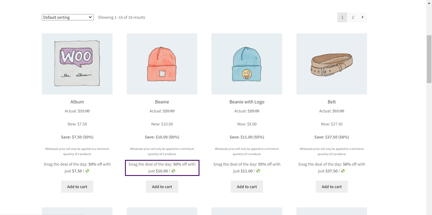Click the page vertical scrollbar thumb
The image size is (432, 215).
(429, 59)
